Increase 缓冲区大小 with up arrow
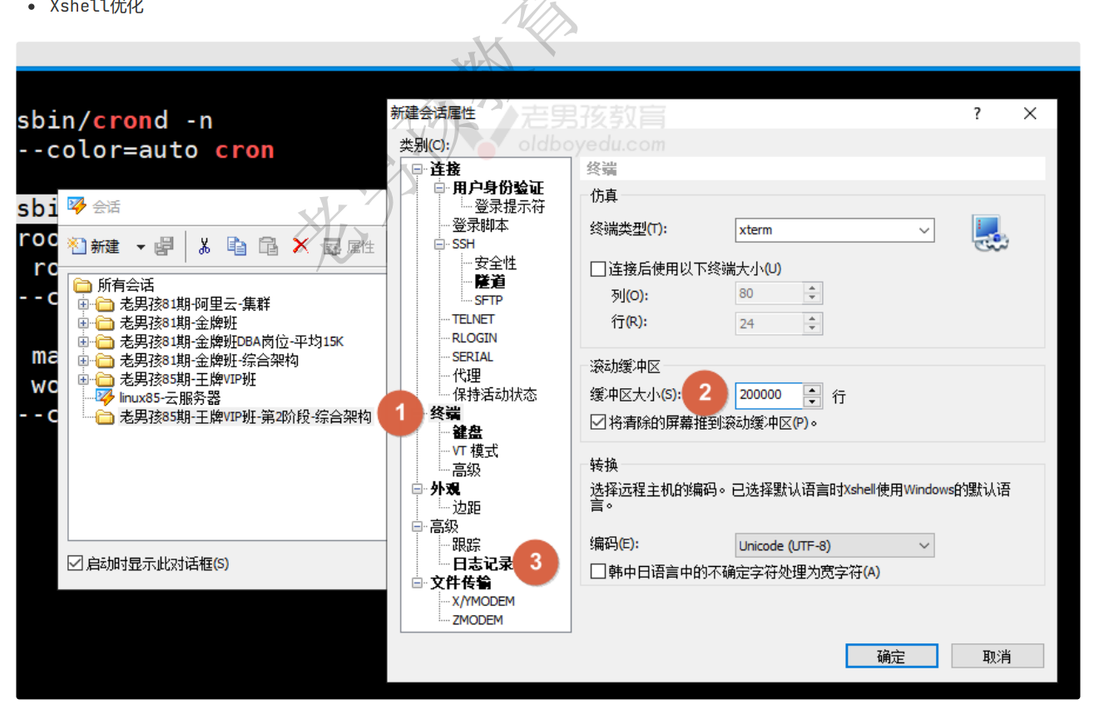The height and width of the screenshot is (709, 1094). 813,389
